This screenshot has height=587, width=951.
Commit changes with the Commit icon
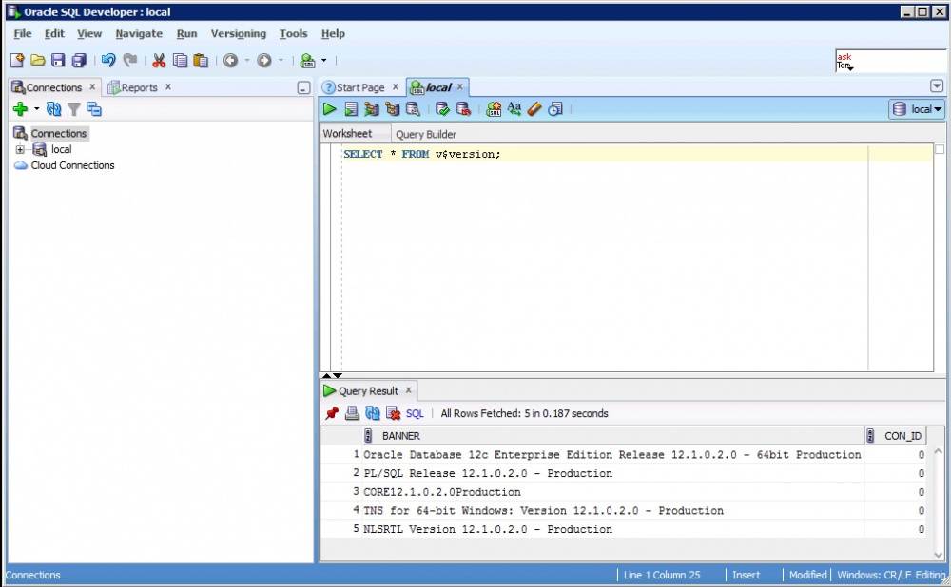[x=442, y=109]
